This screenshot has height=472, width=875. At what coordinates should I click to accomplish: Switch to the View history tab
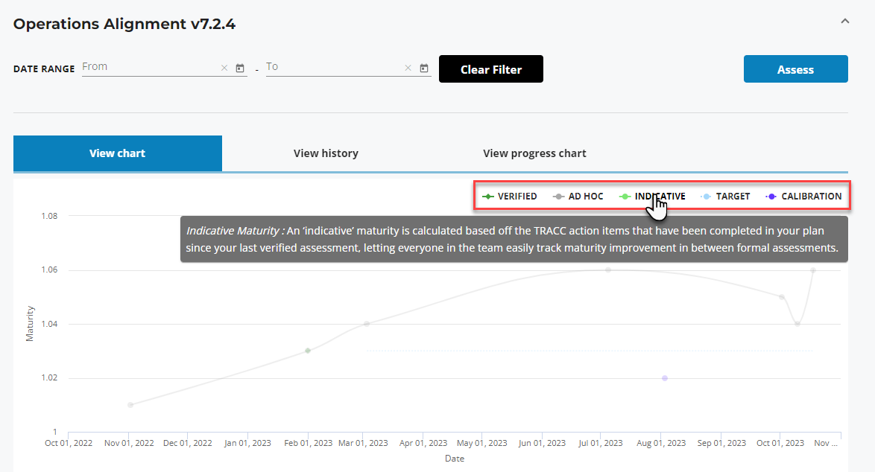pyautogui.click(x=326, y=153)
